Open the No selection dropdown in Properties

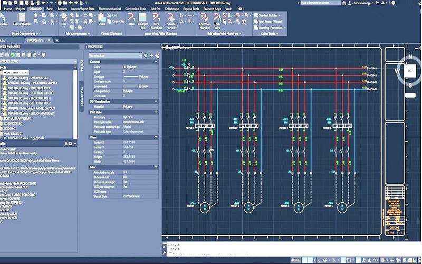coord(115,55)
